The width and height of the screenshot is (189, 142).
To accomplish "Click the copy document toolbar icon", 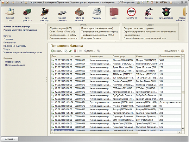I will point(66,51).
